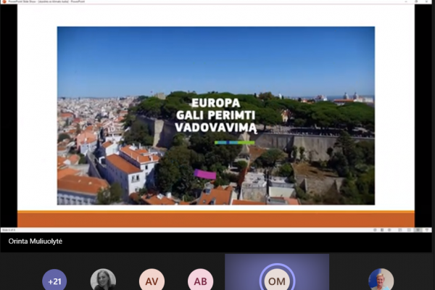435x290 pixels.
Task: Select the OM speaker avatar
Action: pos(277,281)
